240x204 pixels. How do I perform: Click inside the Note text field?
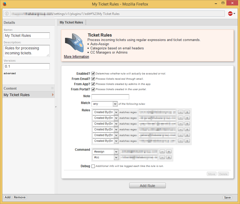pyautogui.click(x=110, y=96)
